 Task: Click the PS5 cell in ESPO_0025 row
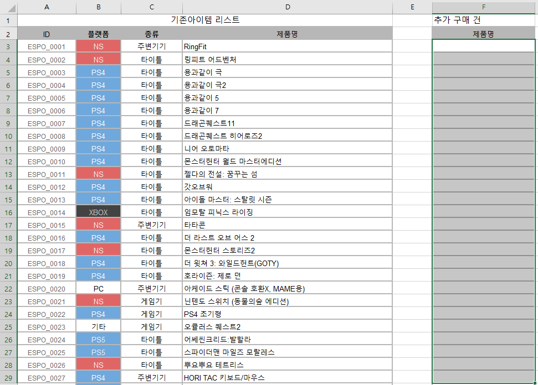99,352
